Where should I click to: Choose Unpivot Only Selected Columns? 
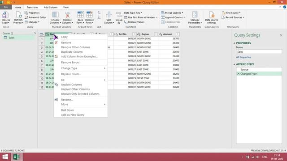pyautogui.click(x=81, y=93)
